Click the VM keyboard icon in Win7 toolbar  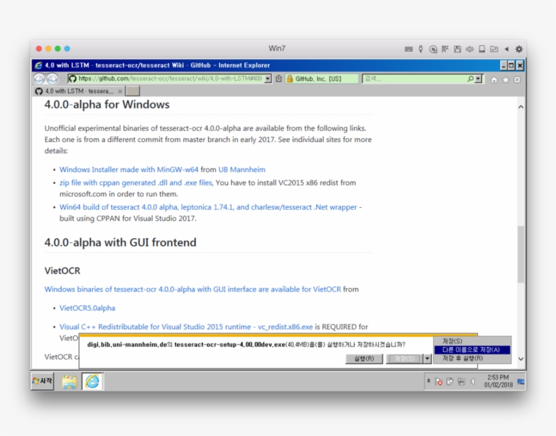(x=408, y=49)
